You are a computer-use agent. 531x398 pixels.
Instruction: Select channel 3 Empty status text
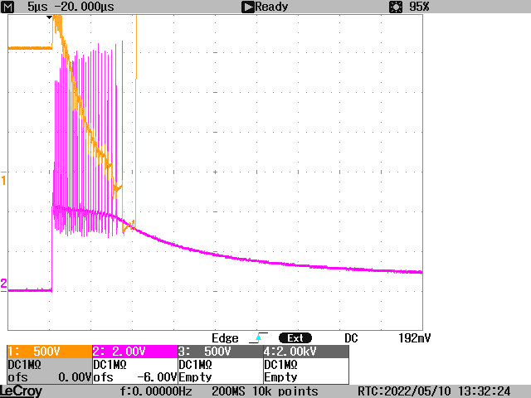click(x=196, y=377)
